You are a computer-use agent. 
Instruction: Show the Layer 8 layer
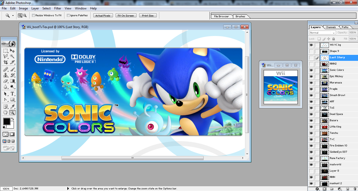point(311,171)
